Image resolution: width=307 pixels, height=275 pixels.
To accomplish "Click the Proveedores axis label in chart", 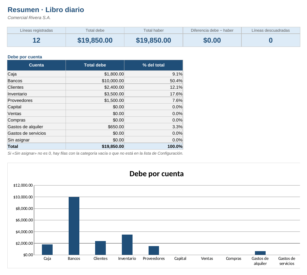I will tap(154, 258).
